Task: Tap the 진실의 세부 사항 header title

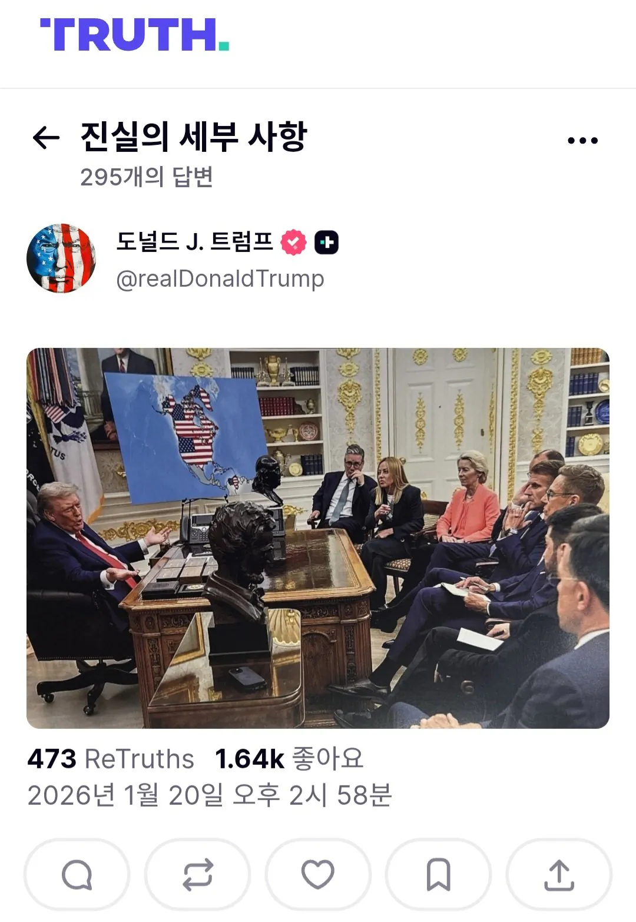Action: click(194, 137)
